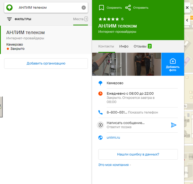Image resolution: width=193 pixels, height=184 pixels.
Task: Click the Сохранить bookmark icon
Action: tap(101, 7)
